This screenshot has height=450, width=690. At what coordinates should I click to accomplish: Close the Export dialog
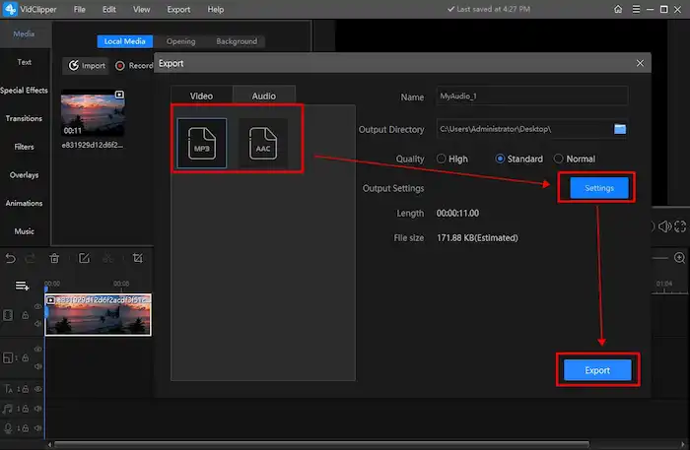(640, 63)
